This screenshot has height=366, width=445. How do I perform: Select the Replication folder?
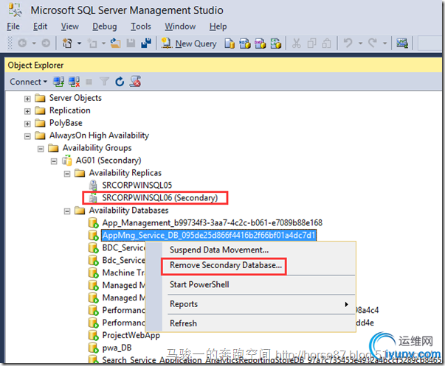[x=70, y=110]
